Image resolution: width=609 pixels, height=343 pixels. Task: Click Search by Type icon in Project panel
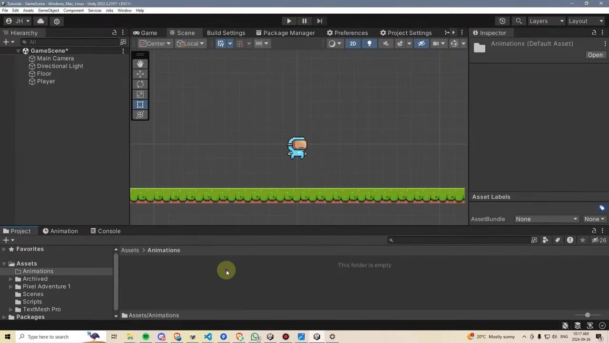tap(545, 240)
